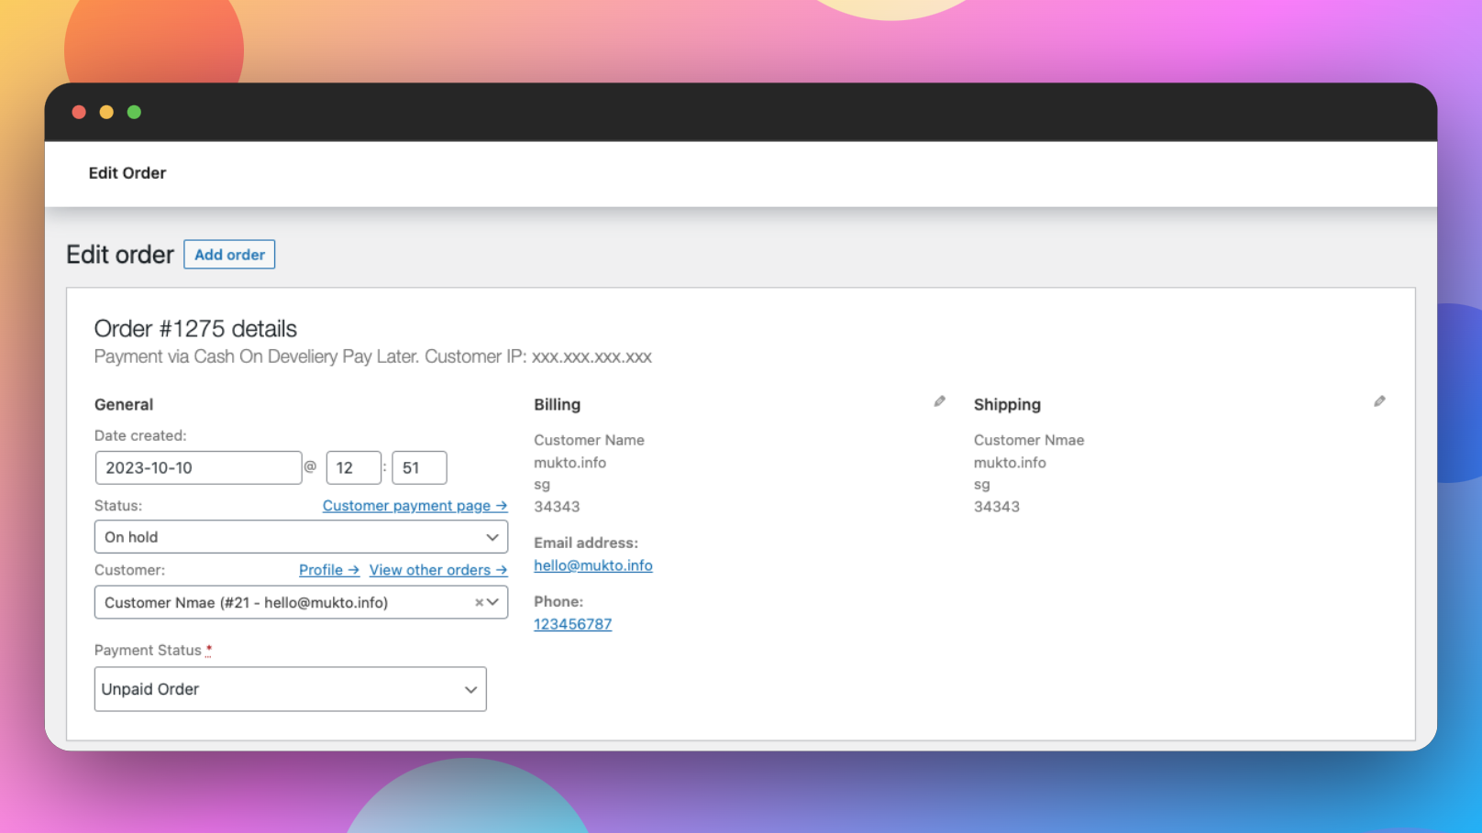Click the Billing section heading
The width and height of the screenshot is (1482, 833).
coord(558,405)
